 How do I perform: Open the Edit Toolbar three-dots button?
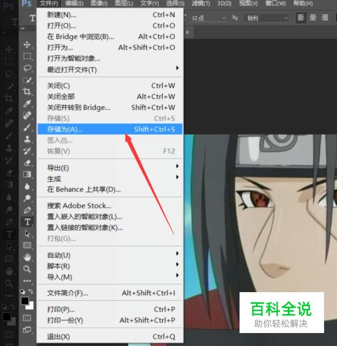[27, 281]
